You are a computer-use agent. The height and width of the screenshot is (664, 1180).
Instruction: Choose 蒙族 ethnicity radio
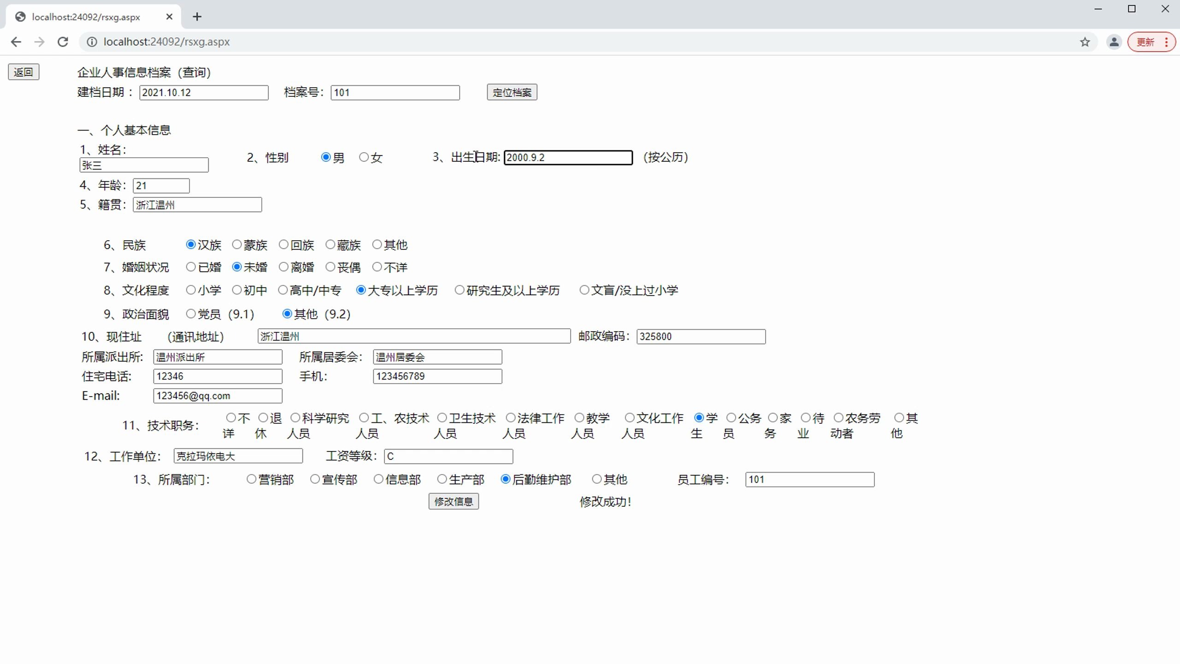(236, 244)
